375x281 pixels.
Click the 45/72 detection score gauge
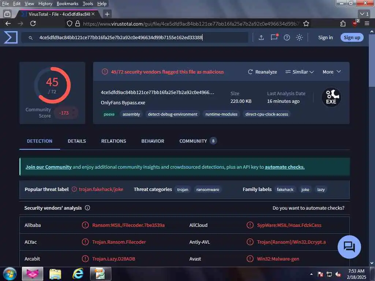click(x=52, y=85)
